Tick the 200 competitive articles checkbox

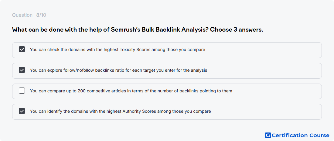[22, 91]
